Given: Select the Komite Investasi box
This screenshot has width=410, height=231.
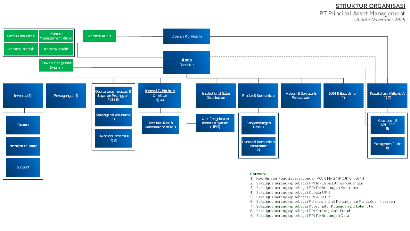Looking at the screenshot, I should (x=21, y=36).
